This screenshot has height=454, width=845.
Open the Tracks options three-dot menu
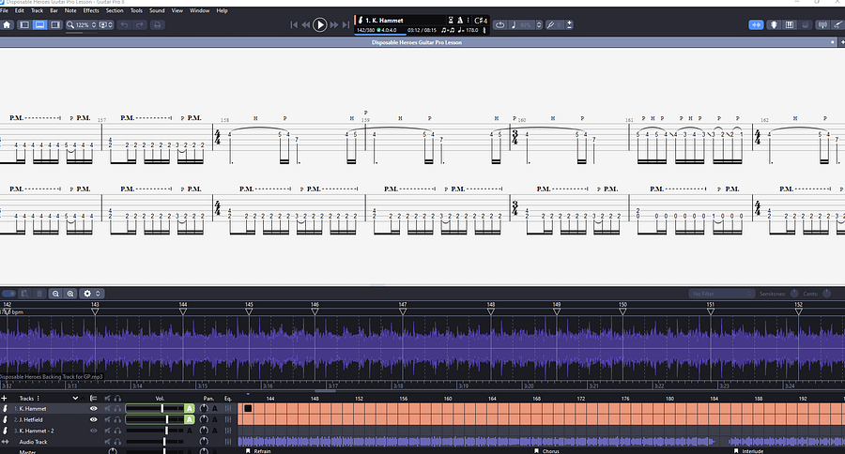tap(38, 398)
